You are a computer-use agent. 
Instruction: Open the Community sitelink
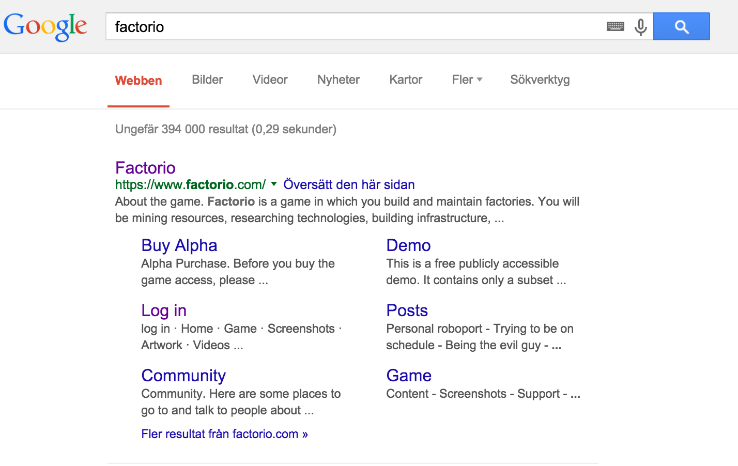183,375
